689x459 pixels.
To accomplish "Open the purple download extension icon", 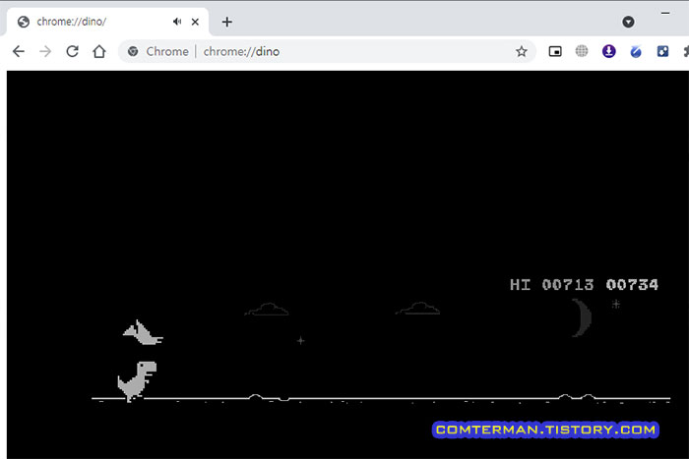I will (x=608, y=51).
